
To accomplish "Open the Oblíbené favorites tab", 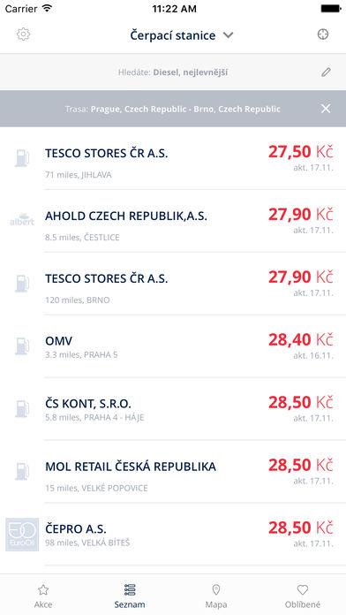I will pos(303,596).
